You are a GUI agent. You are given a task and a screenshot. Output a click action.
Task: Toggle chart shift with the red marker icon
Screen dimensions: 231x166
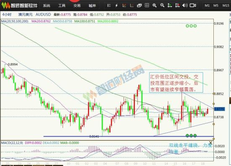pyautogui.click(x=177, y=5)
